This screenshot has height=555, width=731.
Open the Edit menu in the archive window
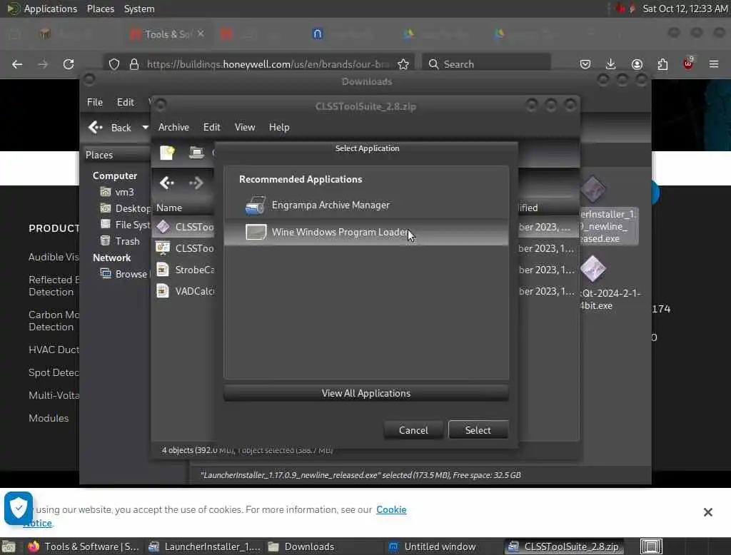point(211,127)
